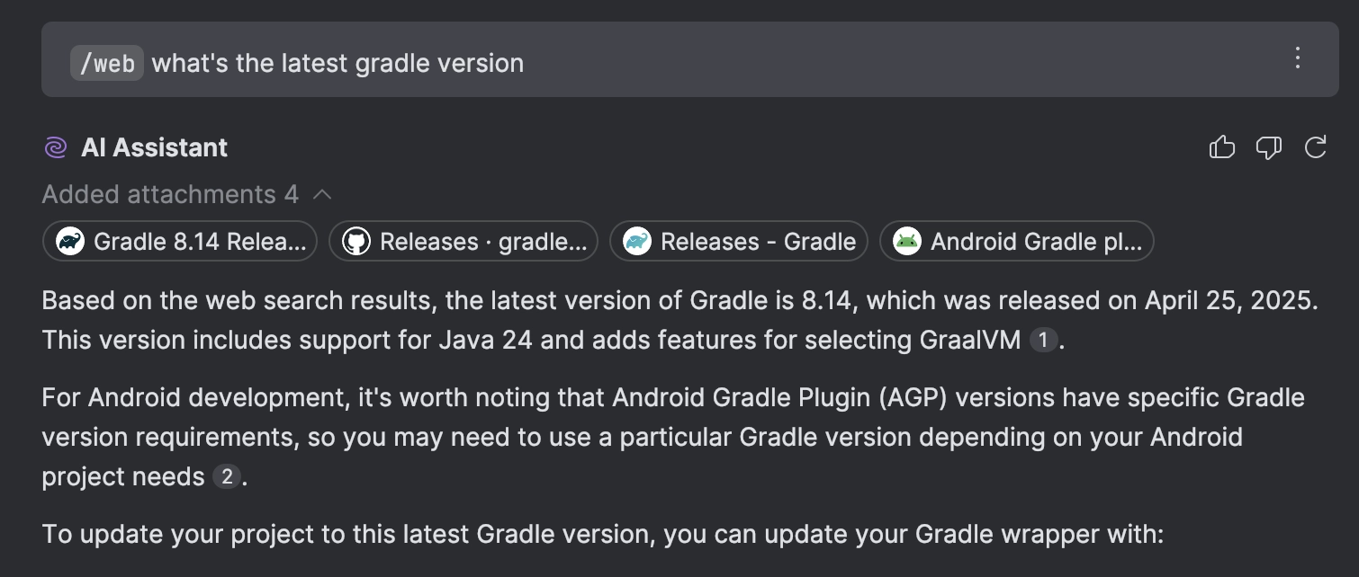Viewport: 1359px width, 577px height.
Task: Follow citation 2 after project needs
Action: pyautogui.click(x=226, y=477)
